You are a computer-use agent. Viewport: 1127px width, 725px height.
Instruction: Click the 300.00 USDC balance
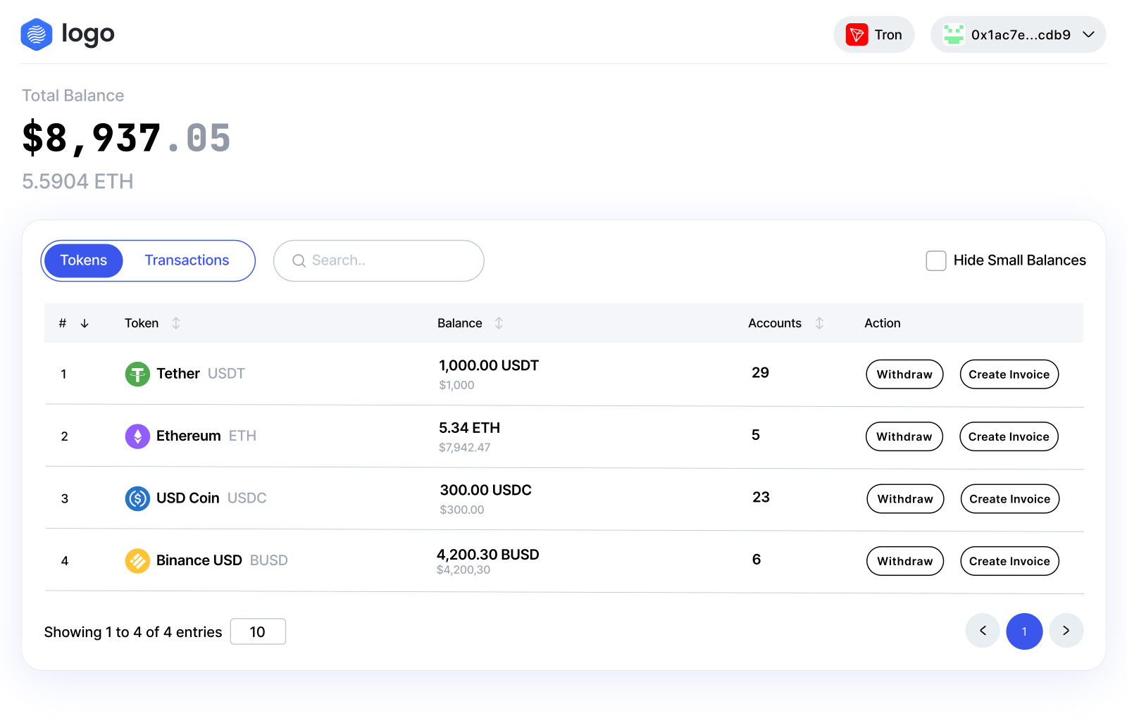(x=486, y=490)
